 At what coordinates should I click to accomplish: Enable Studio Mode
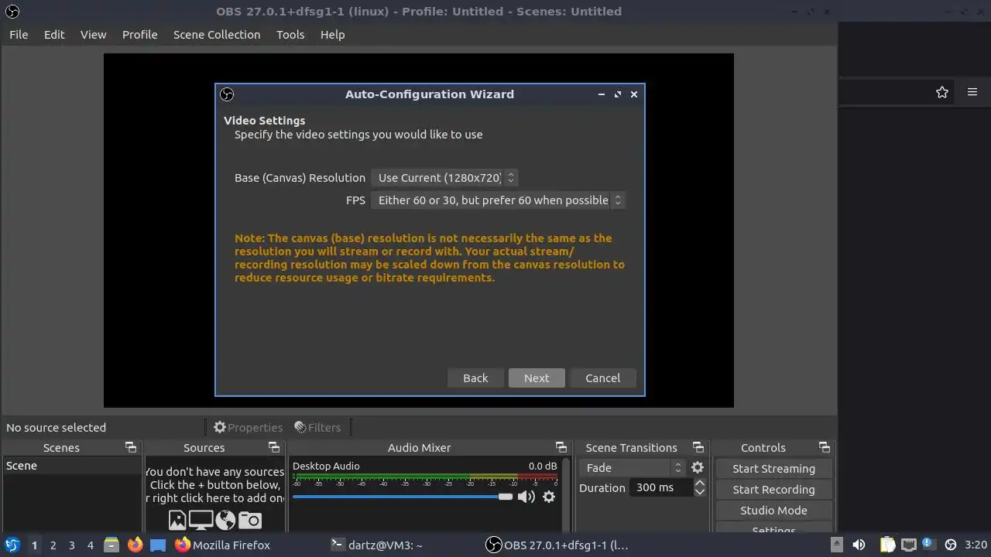tap(774, 511)
